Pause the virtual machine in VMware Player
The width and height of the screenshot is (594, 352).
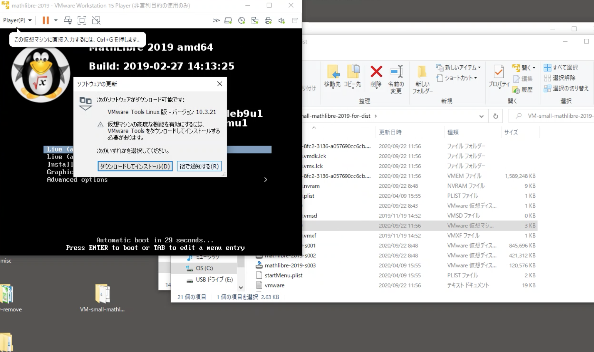[46, 20]
